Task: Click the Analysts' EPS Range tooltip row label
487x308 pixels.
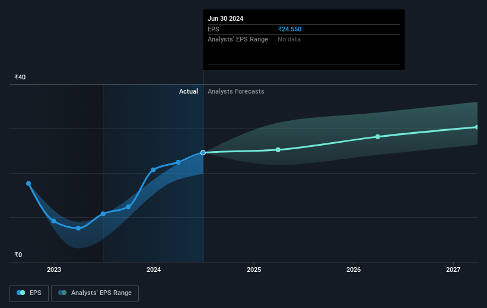Action: click(x=238, y=40)
